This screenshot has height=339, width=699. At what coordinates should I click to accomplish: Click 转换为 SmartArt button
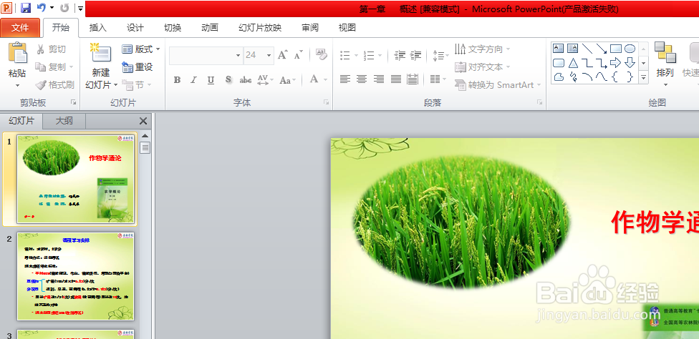coord(498,84)
